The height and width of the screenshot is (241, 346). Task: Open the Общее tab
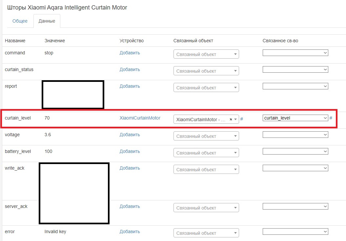(x=20, y=21)
